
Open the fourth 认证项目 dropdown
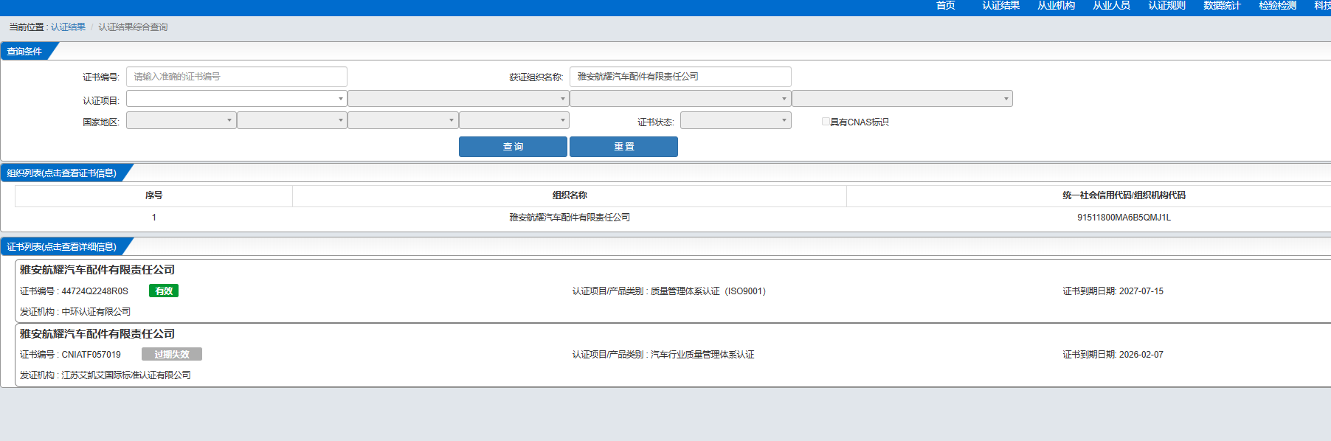coord(902,99)
